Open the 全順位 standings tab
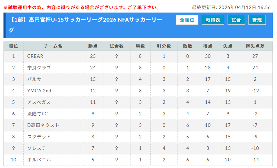277x168 pixels. [x=187, y=20]
